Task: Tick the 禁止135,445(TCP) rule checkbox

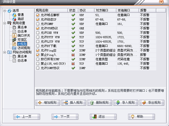Action: pyautogui.click(x=38, y=64)
